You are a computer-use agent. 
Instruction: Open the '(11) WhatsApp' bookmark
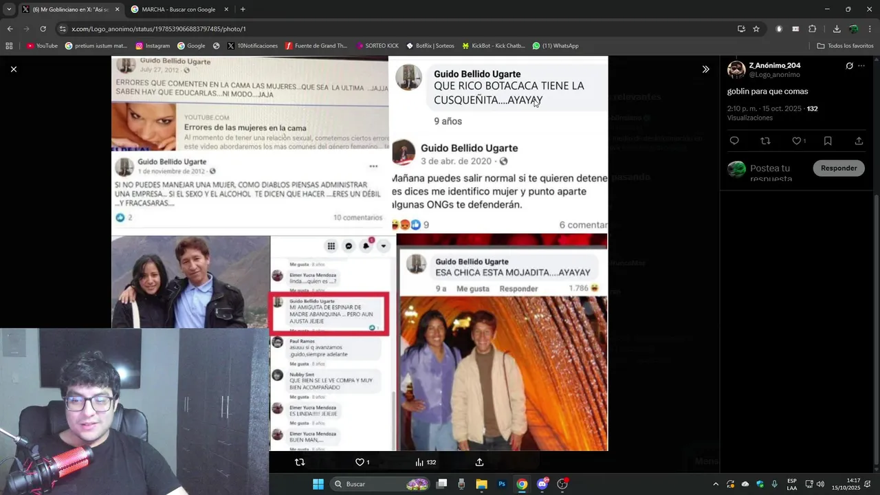tap(555, 46)
